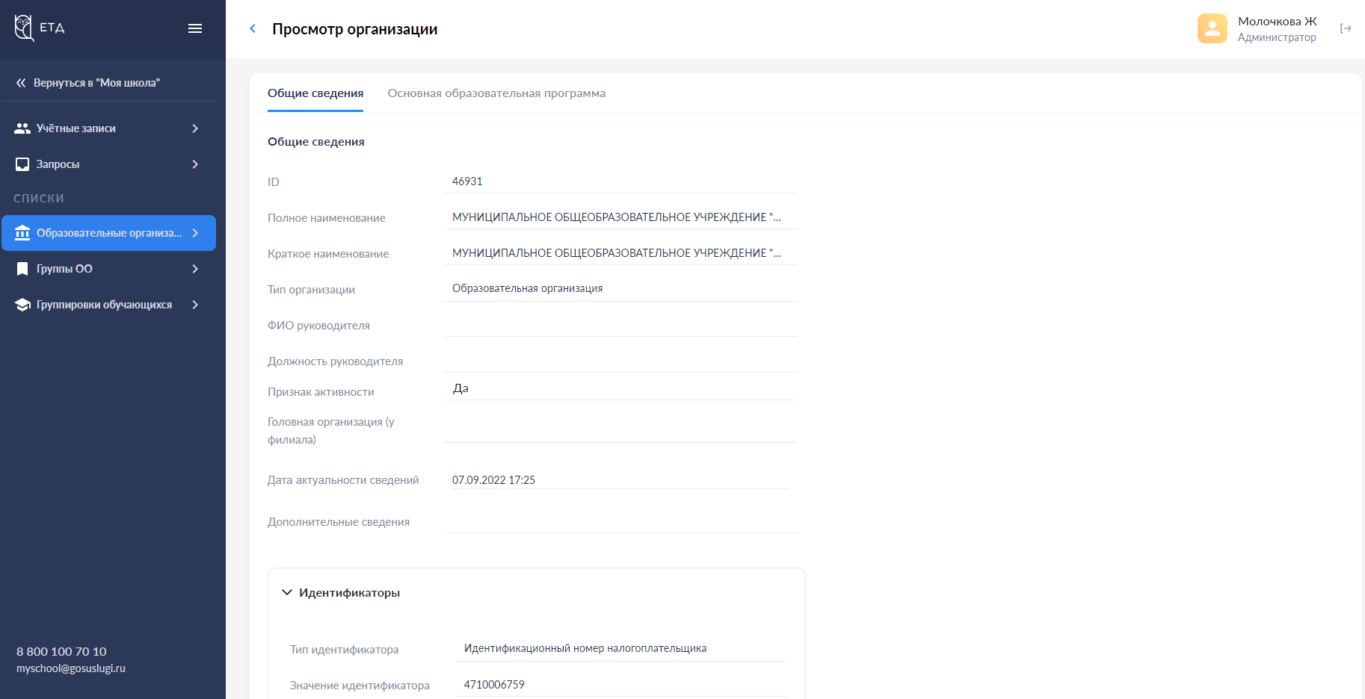1365x699 pixels.
Task: Open Группировки обучающихся menu item
Action: pyautogui.click(x=108, y=305)
